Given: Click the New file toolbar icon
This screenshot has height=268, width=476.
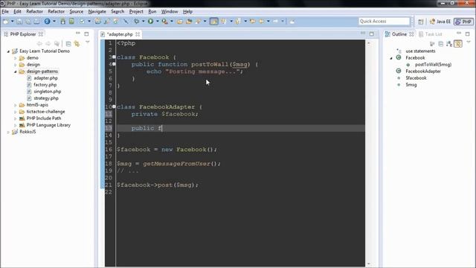Looking at the screenshot, I should (x=6, y=22).
